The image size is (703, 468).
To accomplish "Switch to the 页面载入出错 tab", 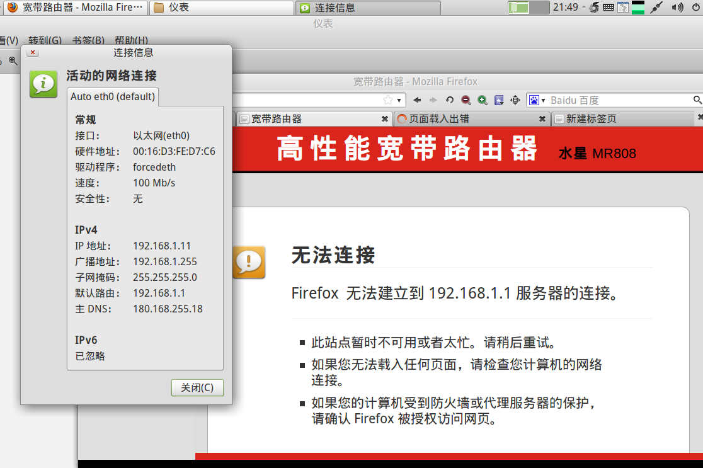I will point(472,119).
